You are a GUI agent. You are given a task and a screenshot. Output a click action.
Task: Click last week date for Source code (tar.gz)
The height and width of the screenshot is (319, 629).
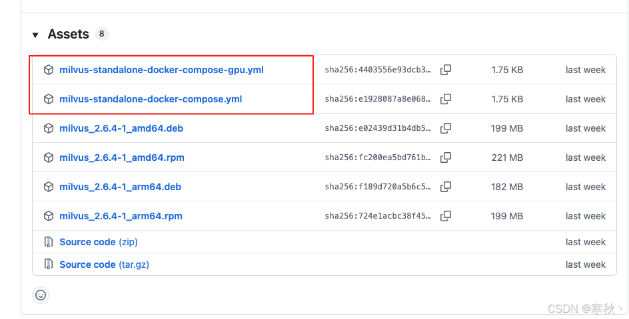pos(586,264)
